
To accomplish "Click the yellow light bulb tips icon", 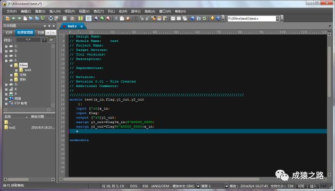I will point(212,19).
